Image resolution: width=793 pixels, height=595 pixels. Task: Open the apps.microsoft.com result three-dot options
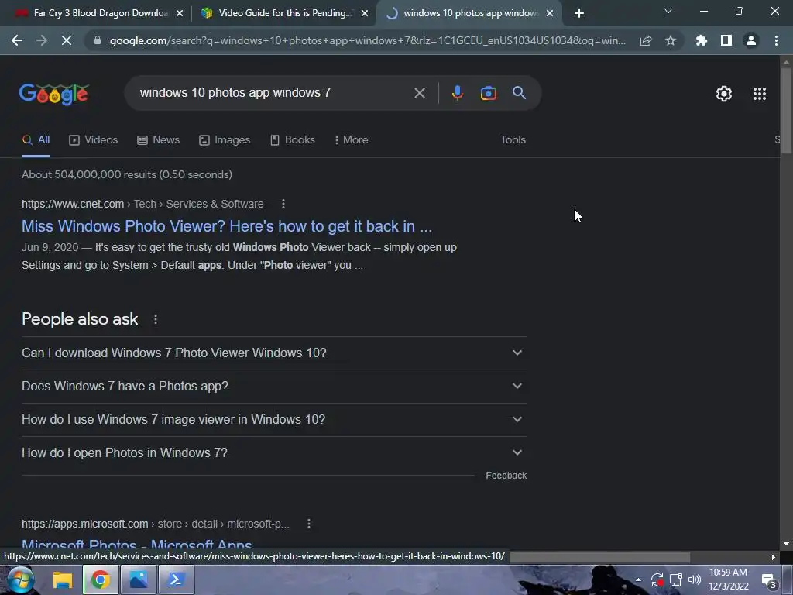(x=309, y=524)
